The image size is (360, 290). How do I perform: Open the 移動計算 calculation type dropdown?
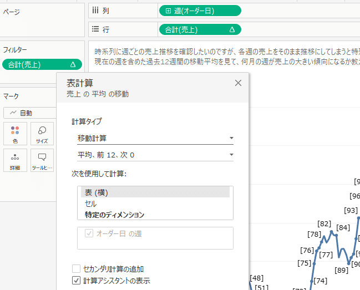click(x=155, y=138)
